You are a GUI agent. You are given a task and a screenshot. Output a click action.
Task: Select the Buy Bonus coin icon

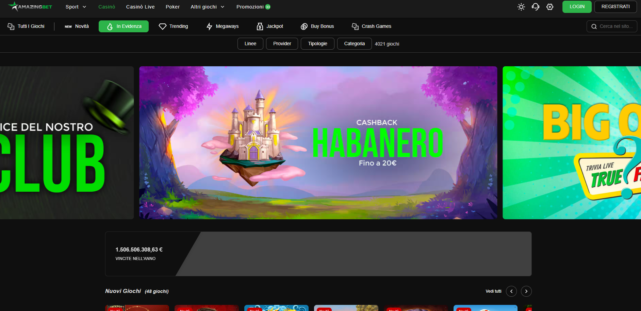pos(304,27)
